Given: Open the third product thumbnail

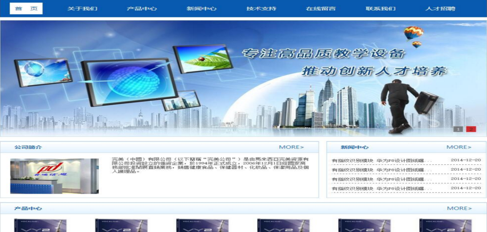Looking at the screenshot, I should (x=195, y=225).
